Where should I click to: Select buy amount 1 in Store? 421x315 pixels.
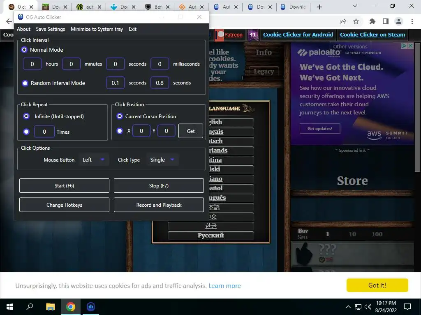[x=328, y=234]
